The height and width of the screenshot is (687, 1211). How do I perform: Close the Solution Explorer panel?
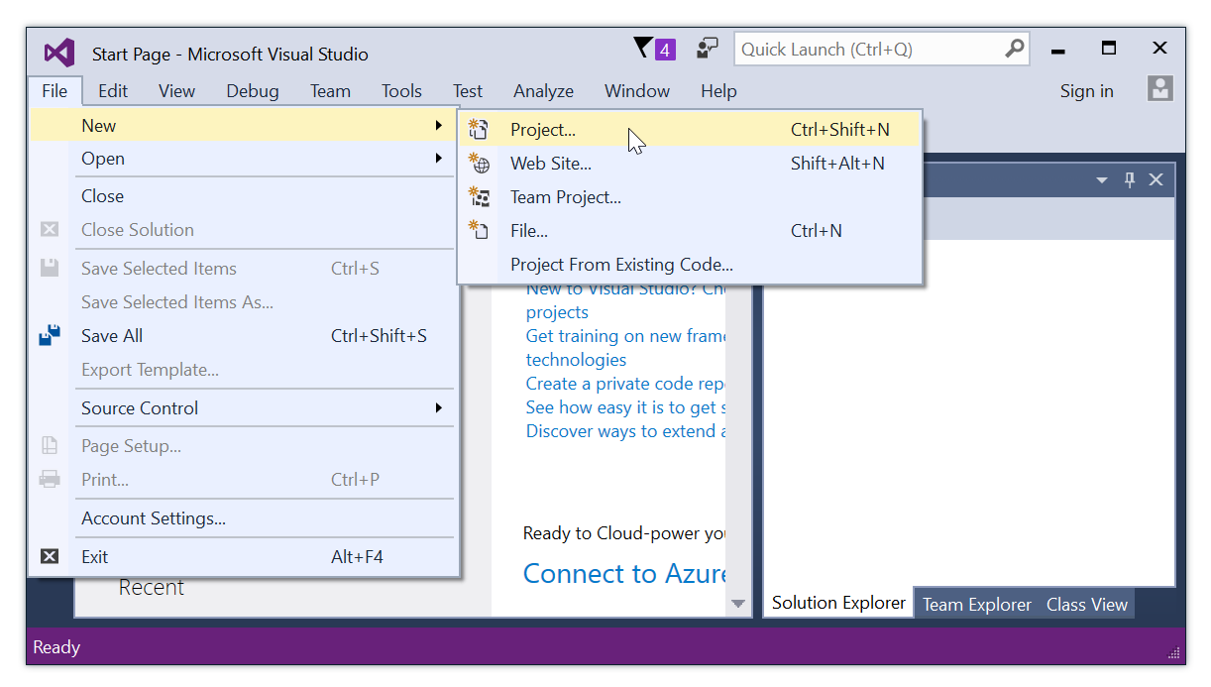pyautogui.click(x=1156, y=179)
